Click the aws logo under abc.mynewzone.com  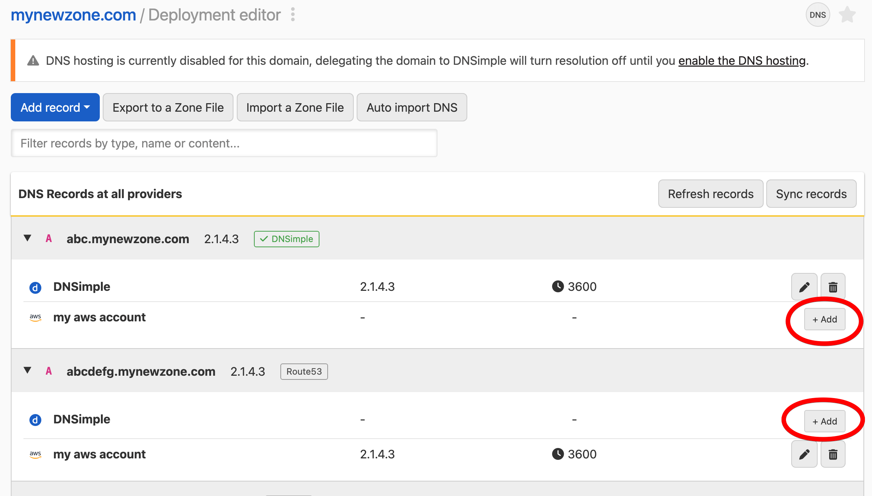pos(35,318)
